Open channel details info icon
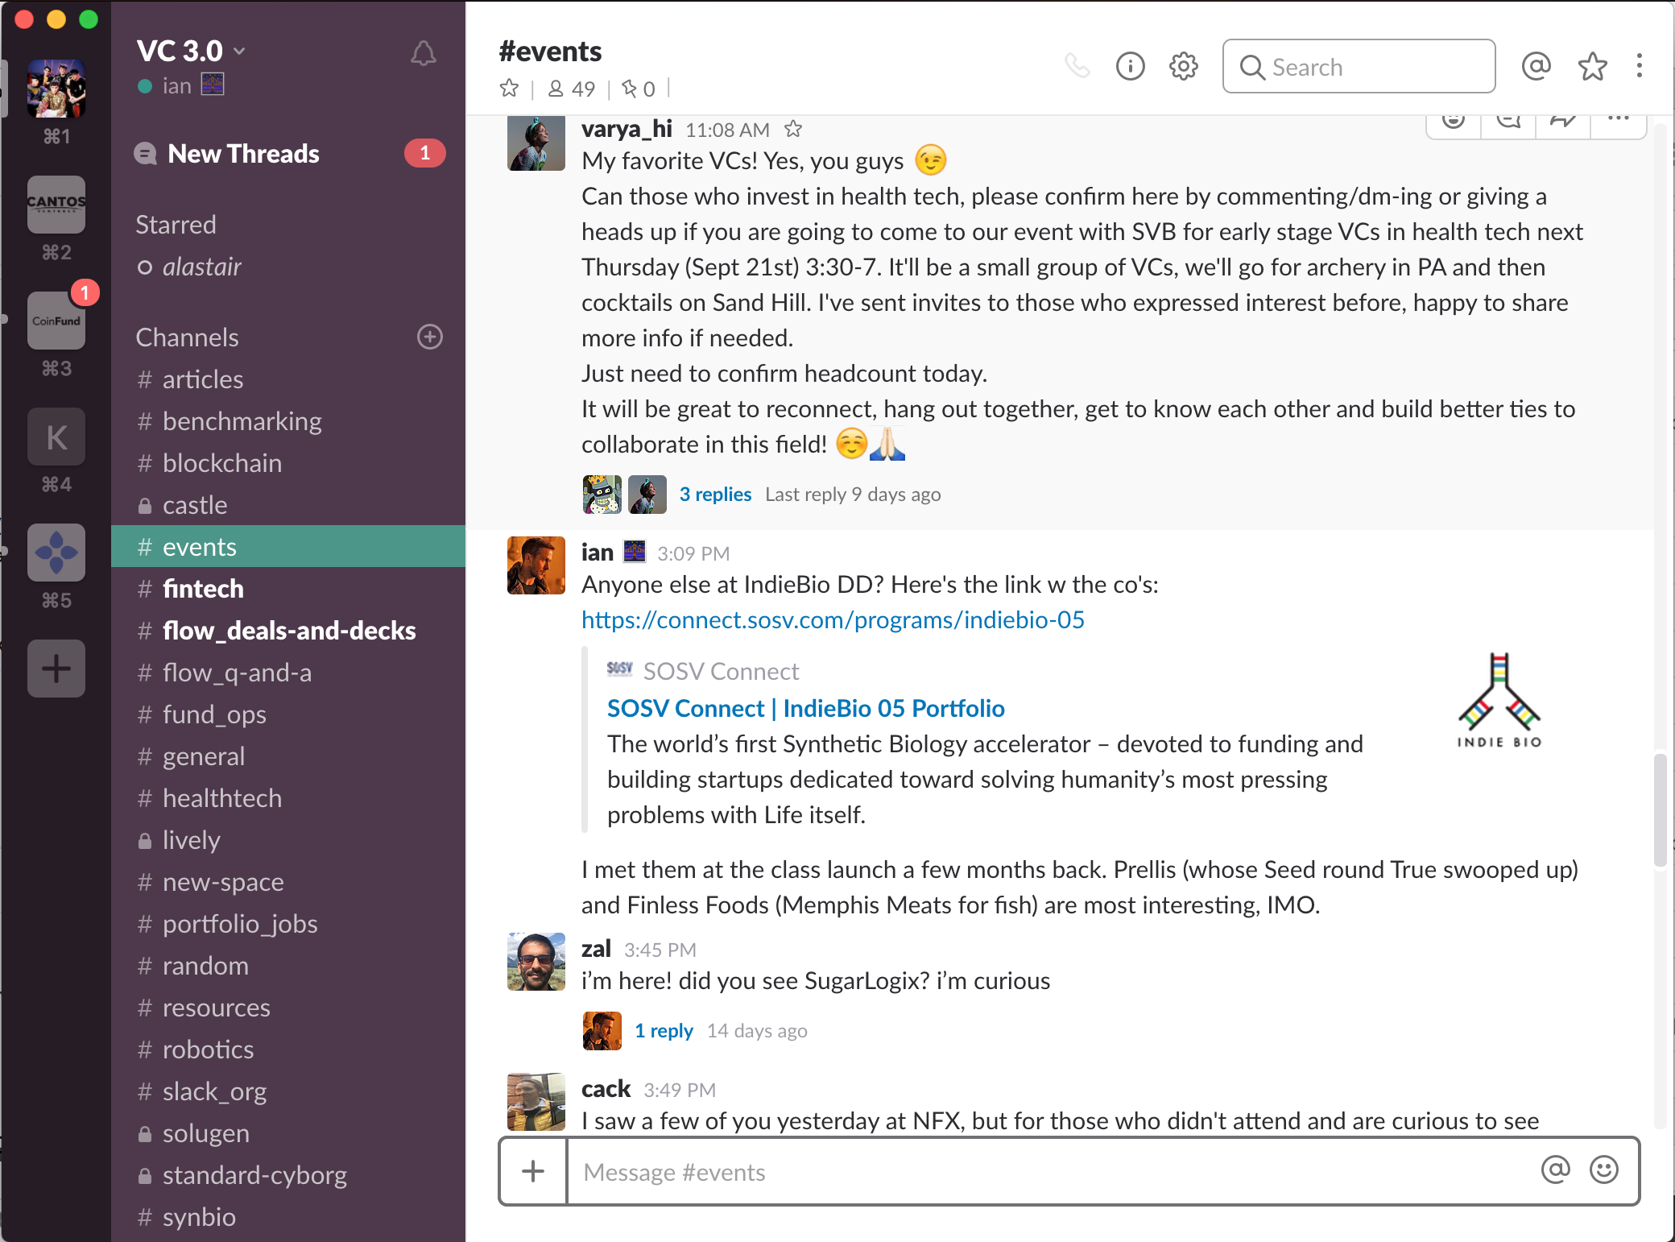 click(x=1130, y=66)
